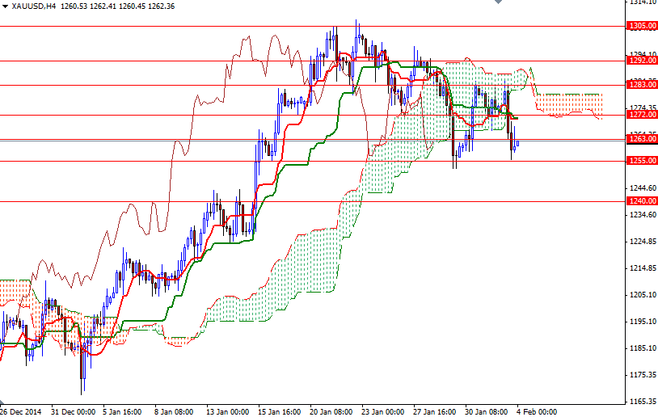Click the 1272.00 level price tag

click(x=642, y=115)
